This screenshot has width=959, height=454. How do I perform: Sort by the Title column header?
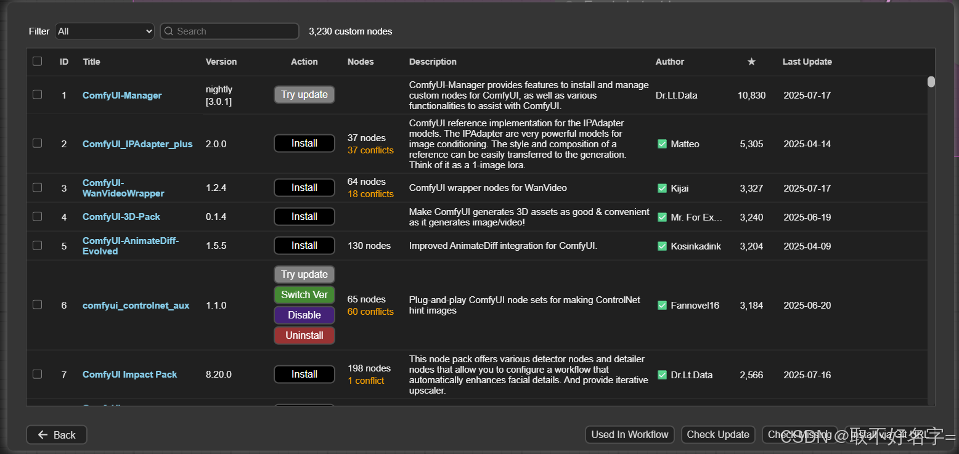pyautogui.click(x=91, y=62)
